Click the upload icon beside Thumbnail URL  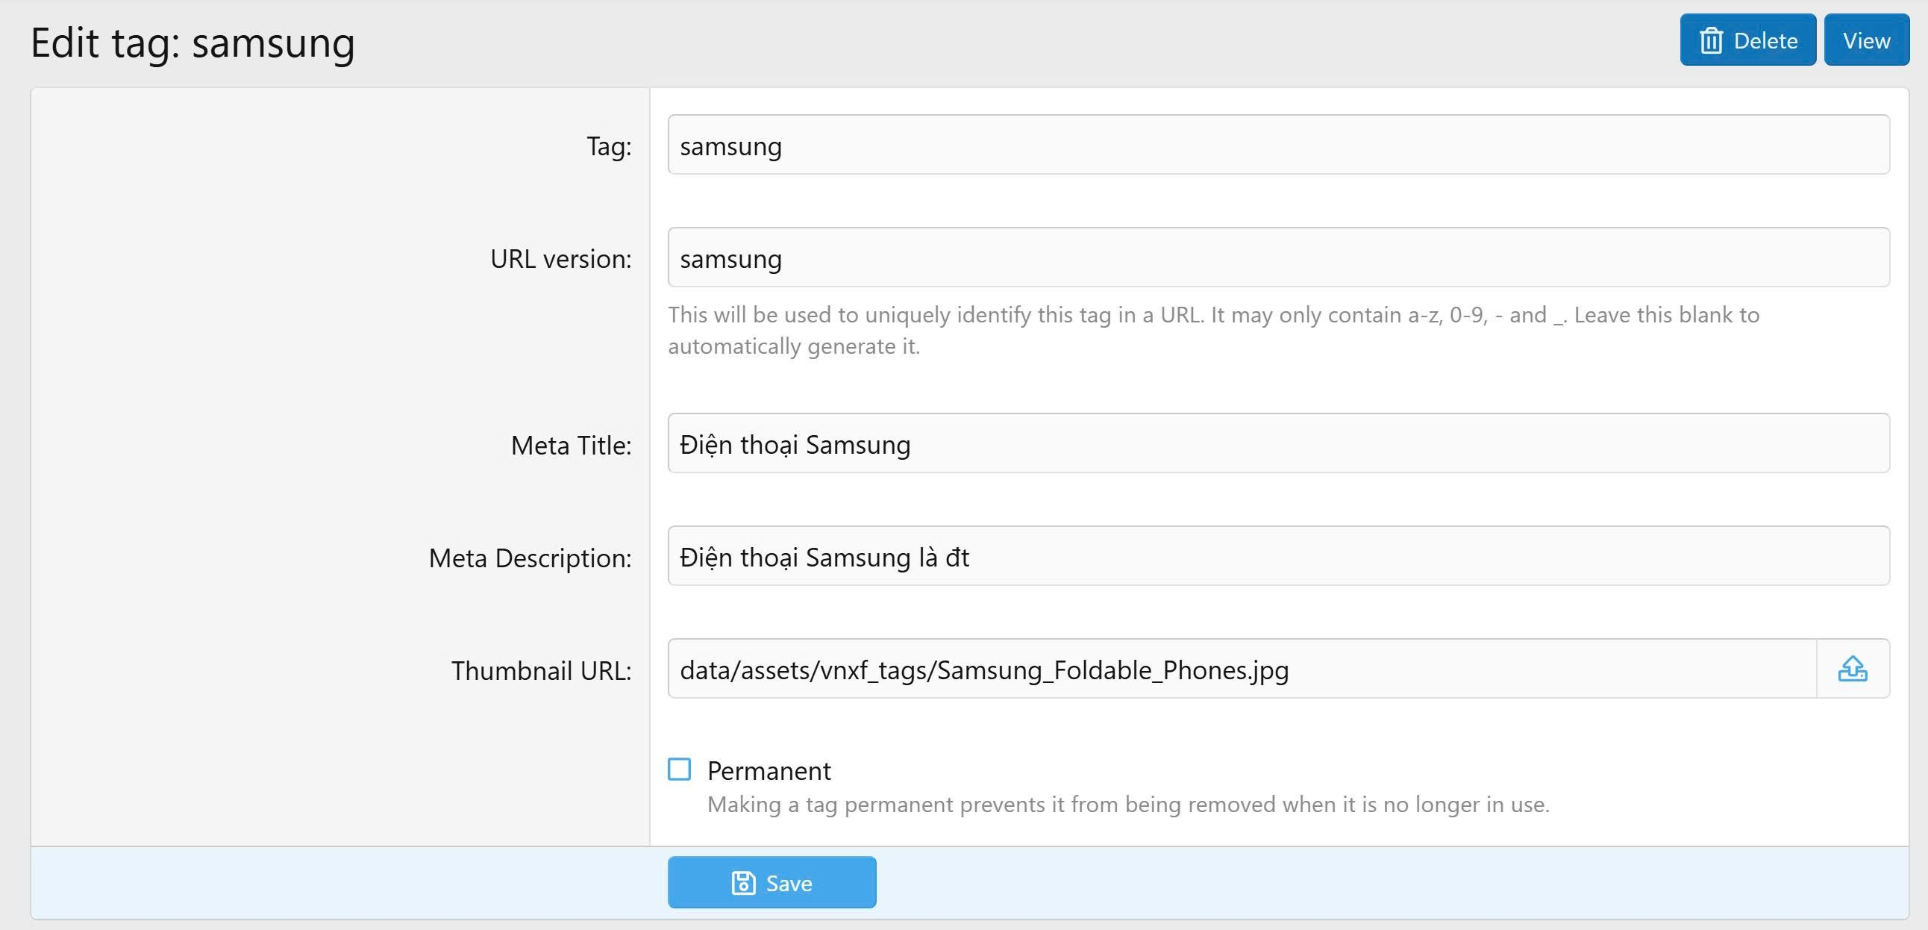(1853, 669)
